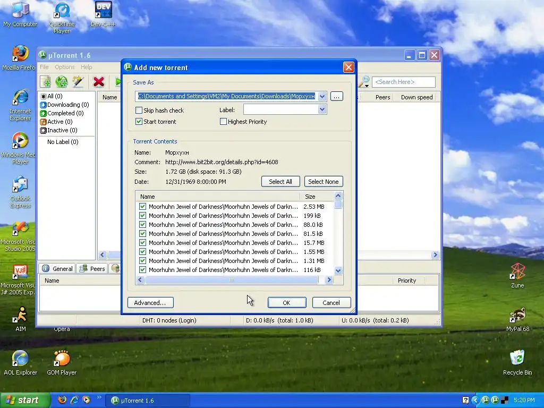
Task: Click file list horizontal scrollbar thumb
Action: pyautogui.click(x=232, y=279)
